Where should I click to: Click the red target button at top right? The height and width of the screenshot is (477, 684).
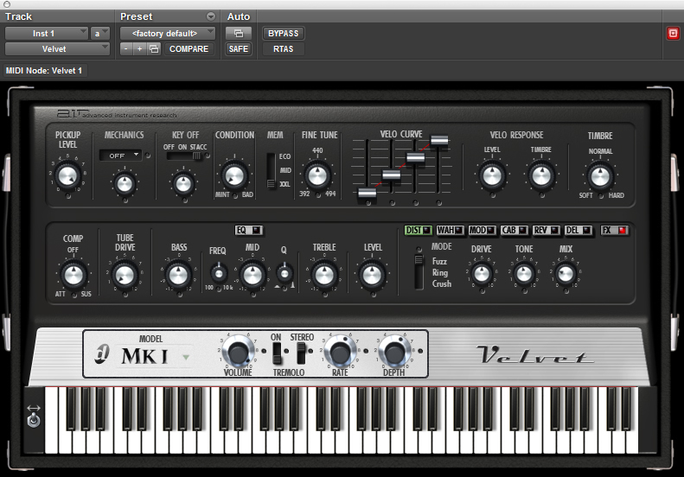[673, 34]
